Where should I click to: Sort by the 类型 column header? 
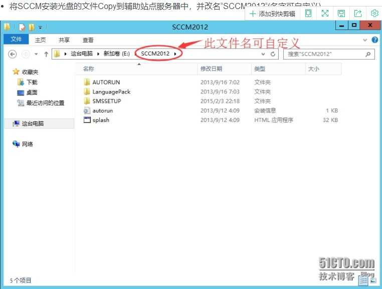[278, 69]
